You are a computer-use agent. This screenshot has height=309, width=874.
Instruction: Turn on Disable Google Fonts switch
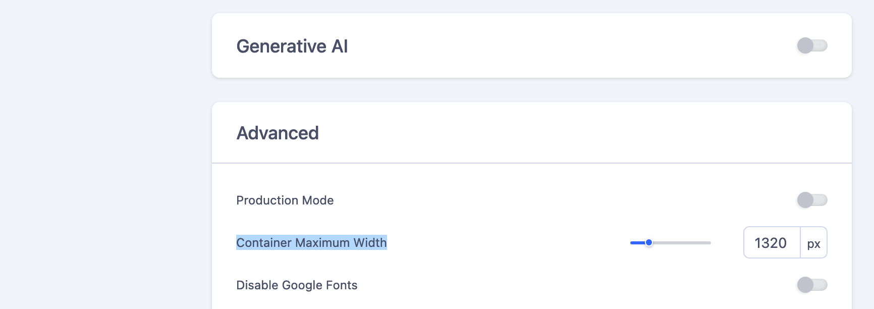click(x=812, y=285)
